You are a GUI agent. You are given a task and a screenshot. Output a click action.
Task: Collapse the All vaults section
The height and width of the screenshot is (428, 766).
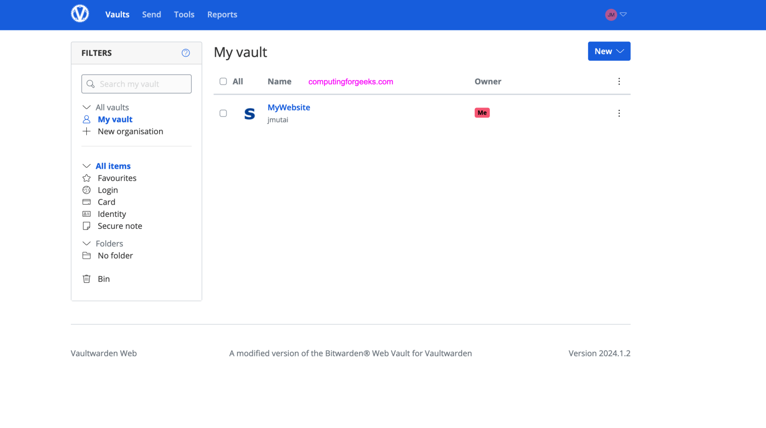87,107
